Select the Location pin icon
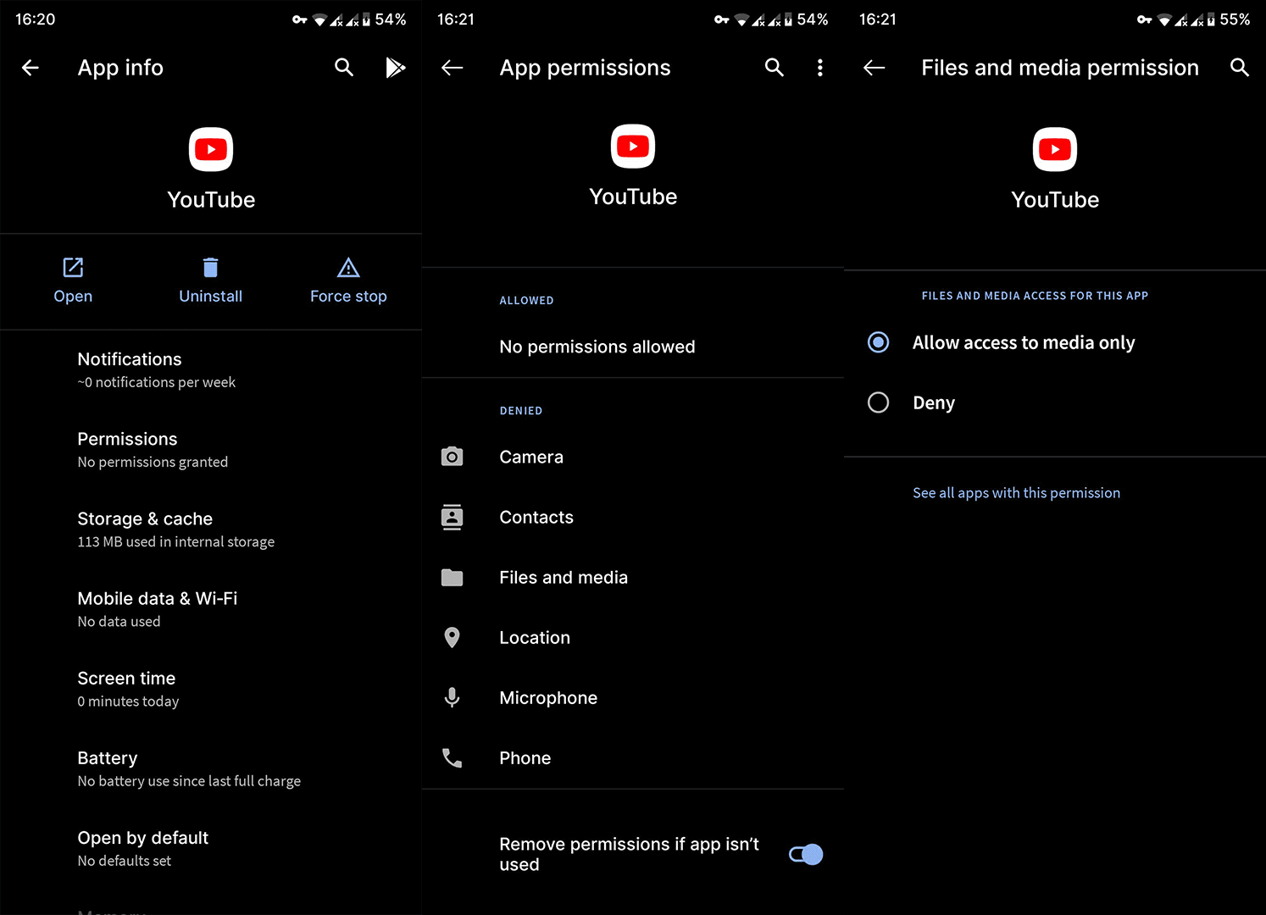The height and width of the screenshot is (915, 1266). coord(452,637)
